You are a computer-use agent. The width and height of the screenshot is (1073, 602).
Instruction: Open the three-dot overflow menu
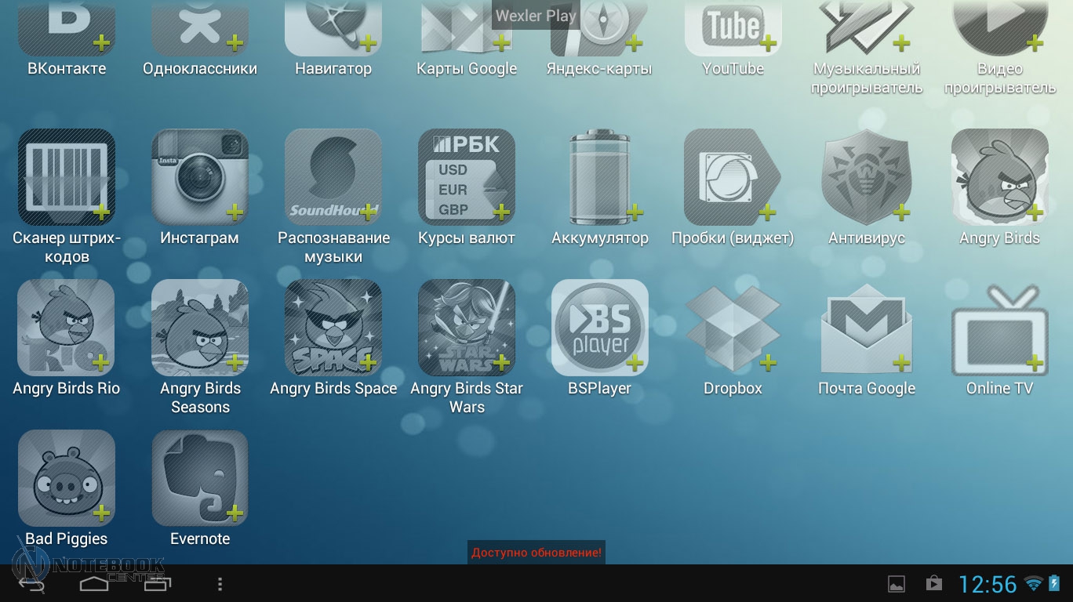[220, 584]
